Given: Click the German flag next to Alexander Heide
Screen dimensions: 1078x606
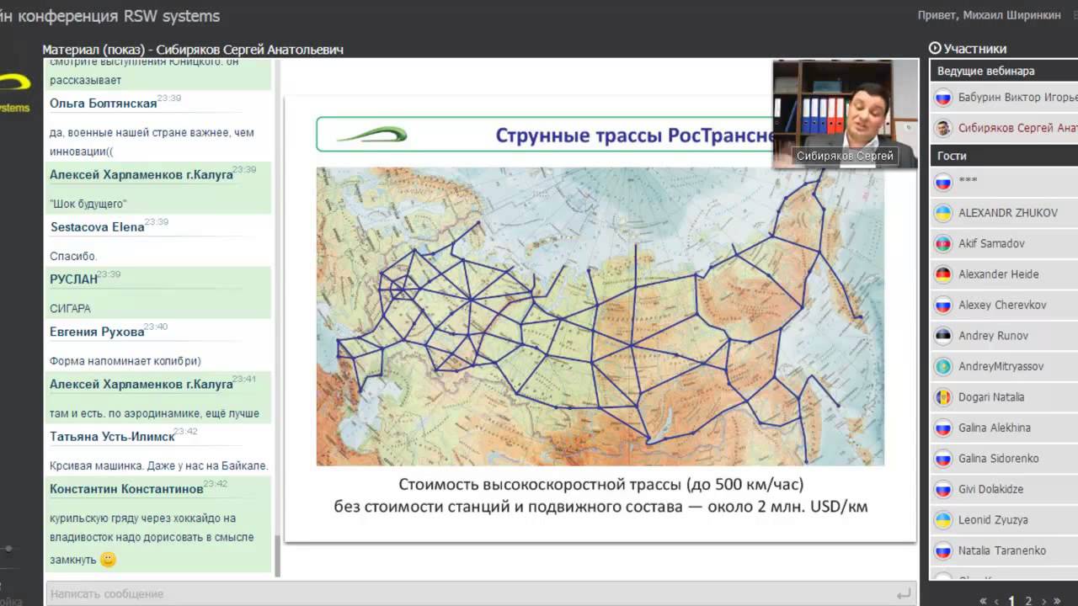Looking at the screenshot, I should point(943,274).
